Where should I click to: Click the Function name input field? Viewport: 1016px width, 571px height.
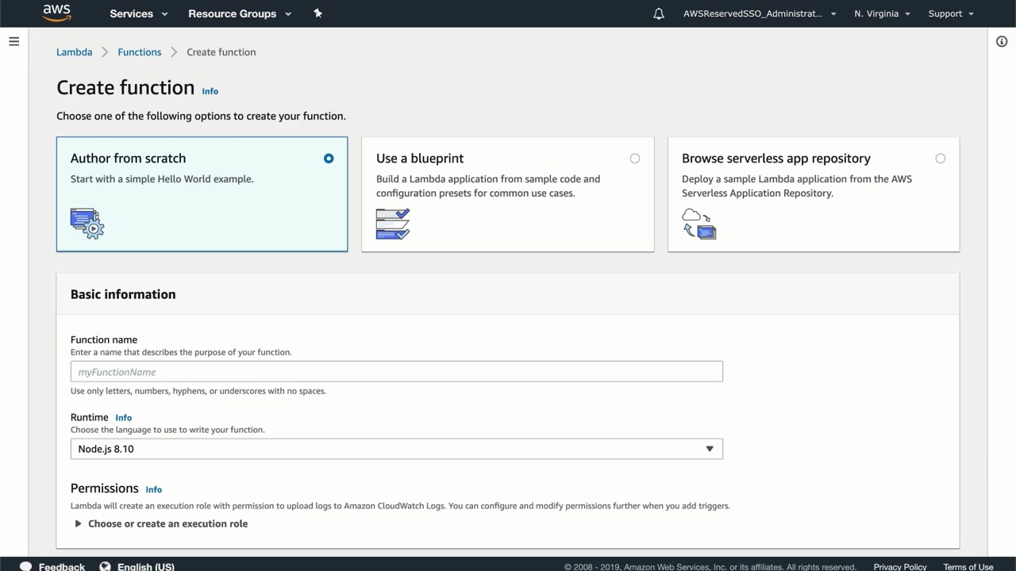396,372
